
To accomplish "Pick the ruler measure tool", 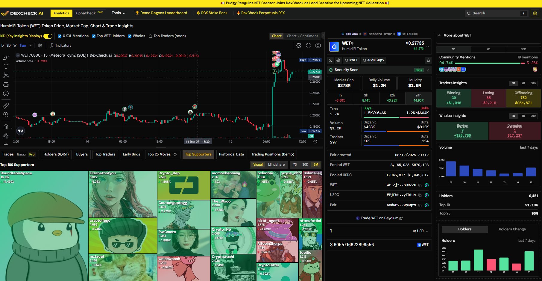I will [6, 105].
